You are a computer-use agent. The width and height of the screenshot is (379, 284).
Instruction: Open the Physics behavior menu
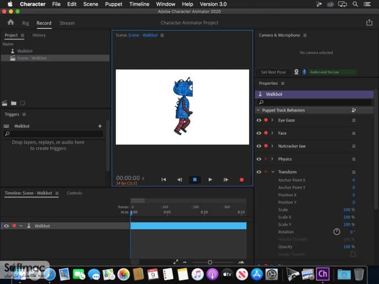[354, 159]
